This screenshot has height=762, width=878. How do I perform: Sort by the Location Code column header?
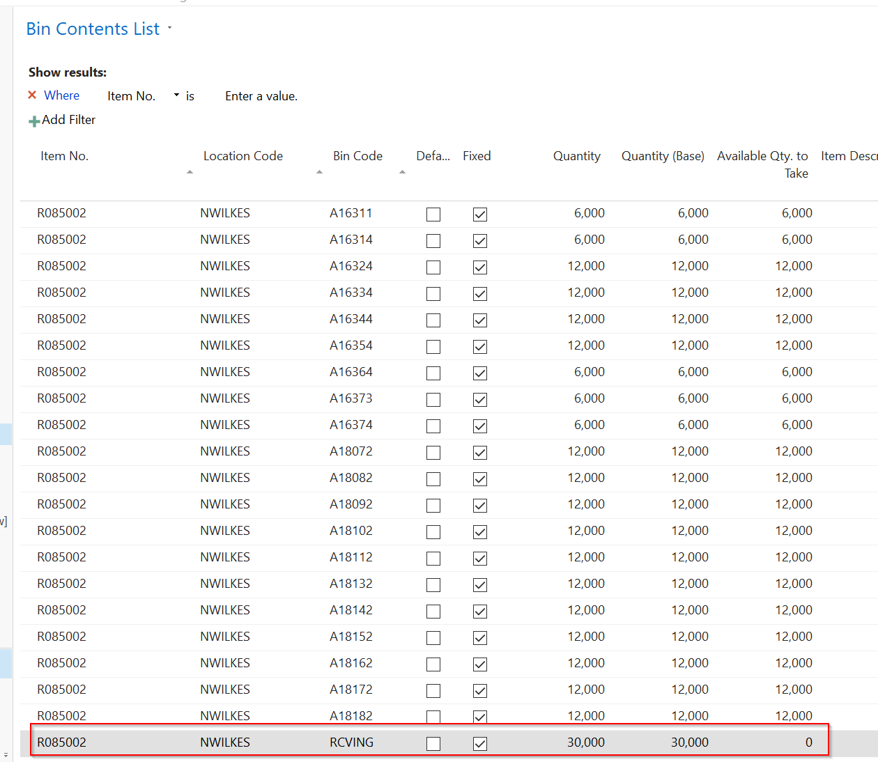click(x=242, y=156)
